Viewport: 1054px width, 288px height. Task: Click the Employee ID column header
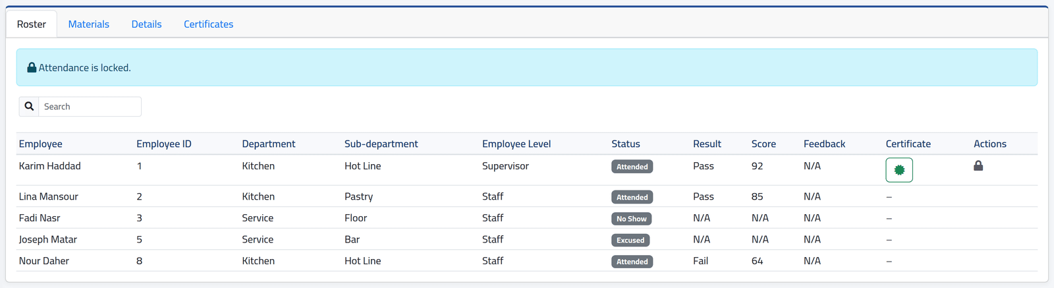tap(164, 144)
